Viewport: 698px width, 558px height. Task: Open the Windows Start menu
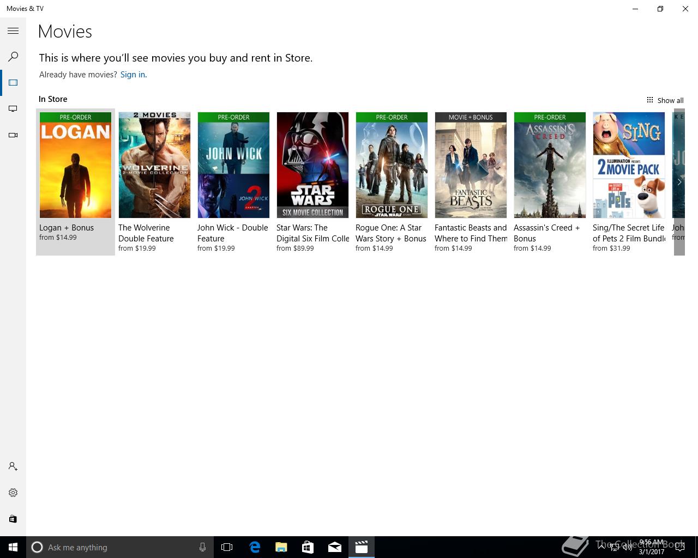pyautogui.click(x=13, y=547)
